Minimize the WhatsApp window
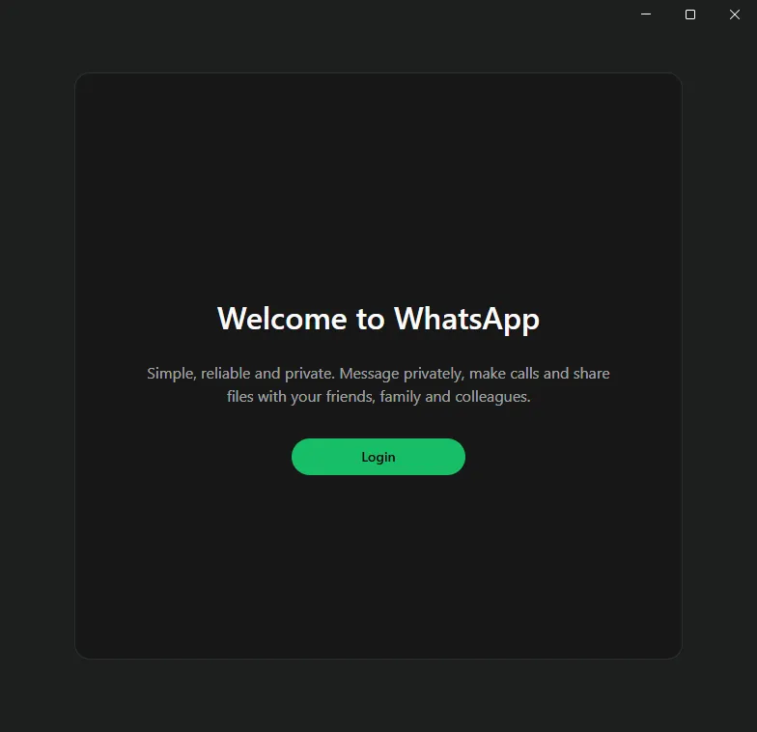Screen dimensions: 757x732 click(x=646, y=14)
